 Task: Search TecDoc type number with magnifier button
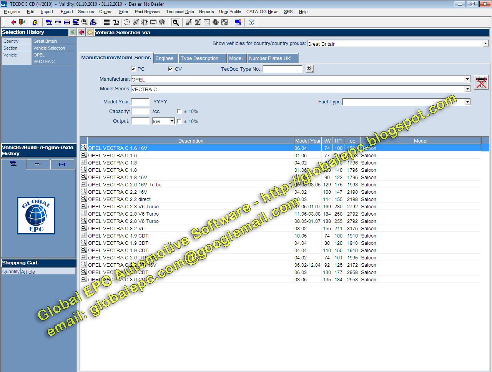pos(309,69)
